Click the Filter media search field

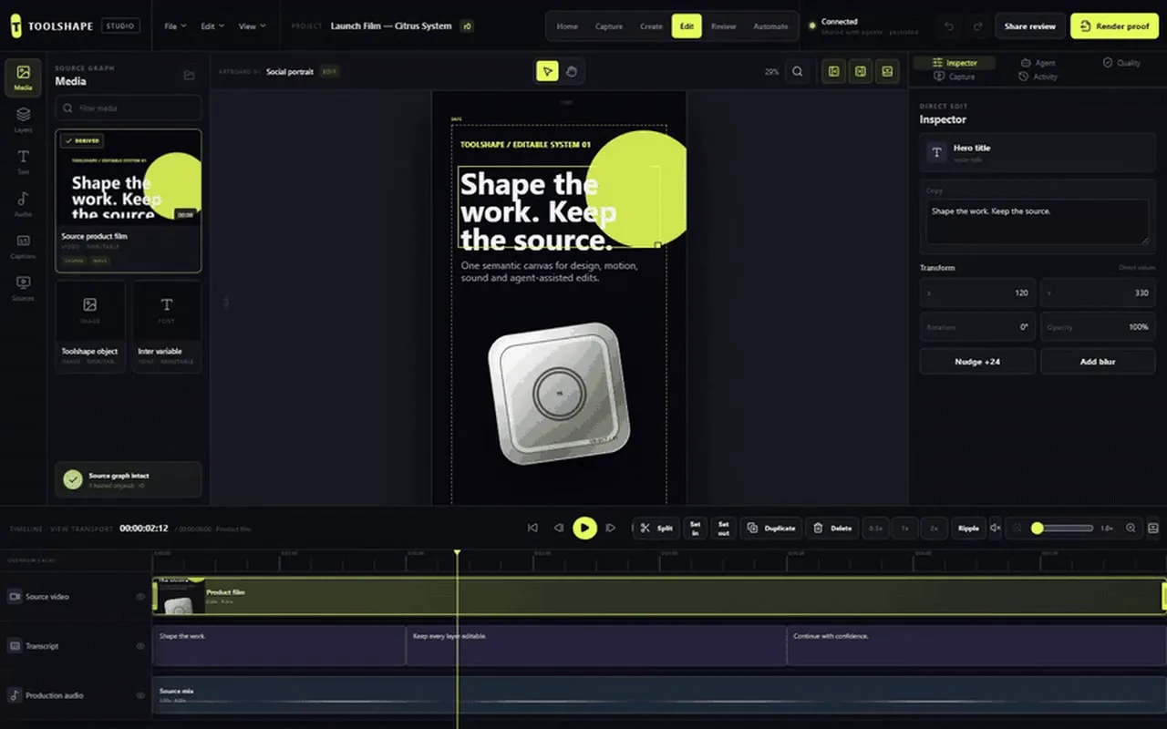click(129, 108)
